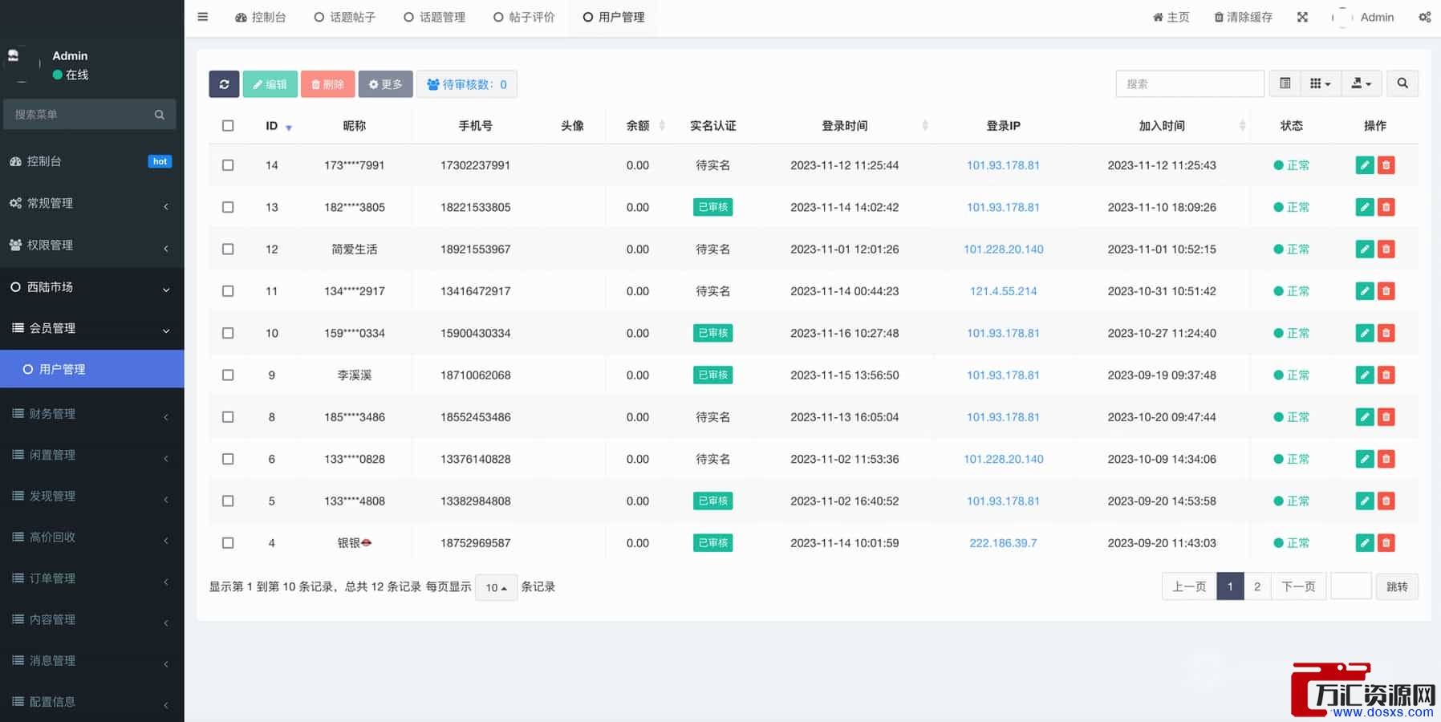The image size is (1441, 722).
Task: Click the fullscreen icon in top bar
Action: [x=1302, y=17]
